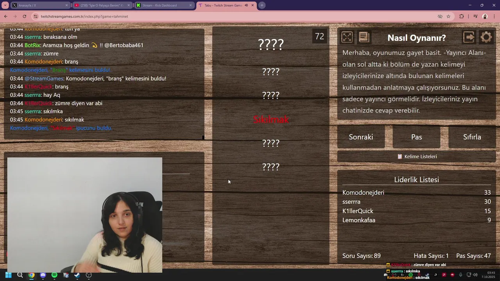Click the webcam video overlay
500x281 pixels.
[85, 215]
